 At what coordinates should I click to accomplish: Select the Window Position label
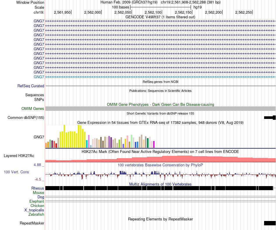coord(30,2)
